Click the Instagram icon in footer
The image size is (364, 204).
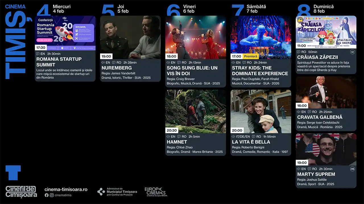pos(52,195)
